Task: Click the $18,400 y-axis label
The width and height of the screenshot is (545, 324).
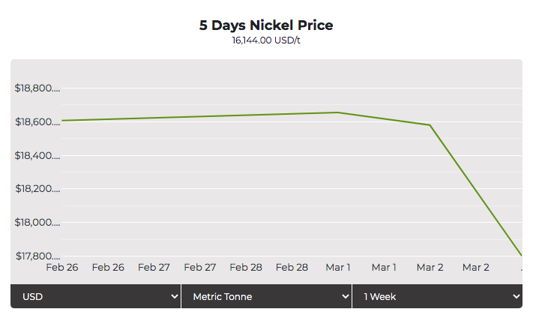Action: pos(37,156)
